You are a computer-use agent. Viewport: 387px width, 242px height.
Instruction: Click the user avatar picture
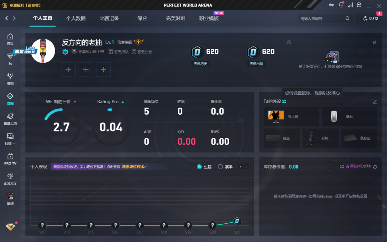coord(43,51)
